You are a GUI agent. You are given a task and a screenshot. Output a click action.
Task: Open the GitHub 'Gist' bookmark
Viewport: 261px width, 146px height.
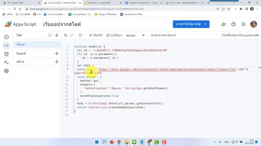37,14
